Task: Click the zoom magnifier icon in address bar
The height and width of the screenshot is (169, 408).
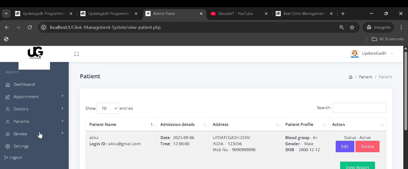Action: click(341, 27)
